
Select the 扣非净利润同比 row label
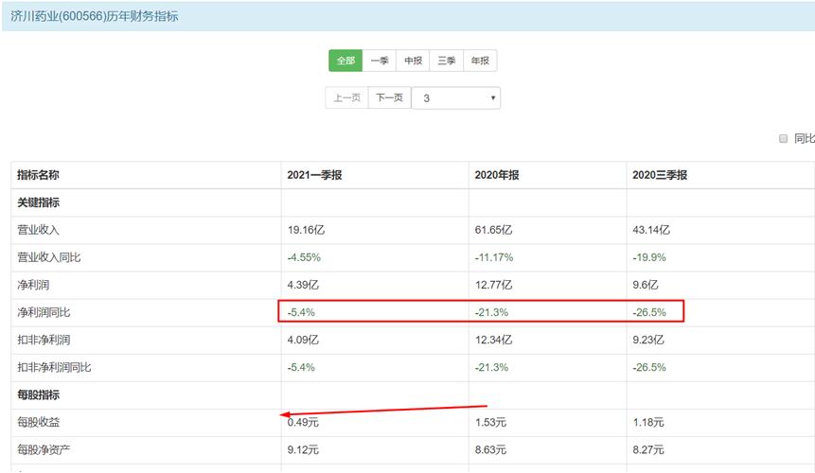tap(54, 368)
